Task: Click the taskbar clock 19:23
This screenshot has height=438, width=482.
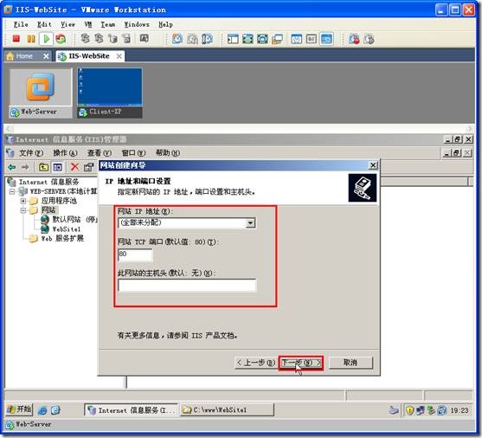Action: tap(460, 410)
